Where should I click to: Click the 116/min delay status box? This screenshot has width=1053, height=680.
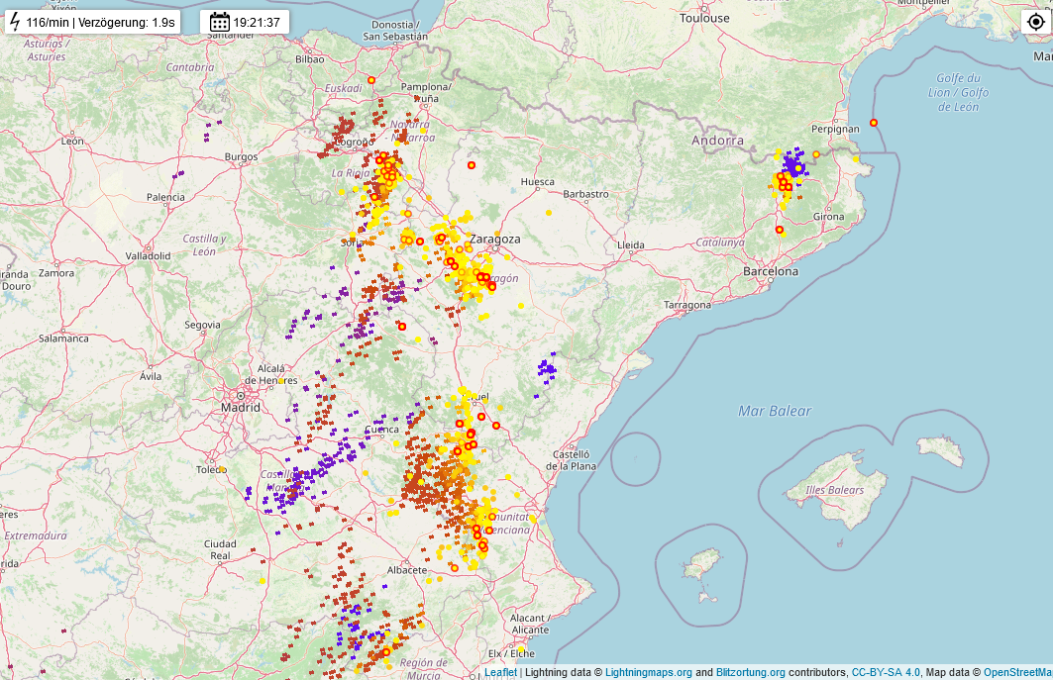click(93, 22)
